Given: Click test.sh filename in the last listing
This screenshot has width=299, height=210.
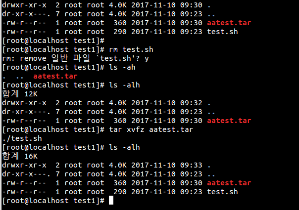Looking at the screenshot, I should (223, 192).
